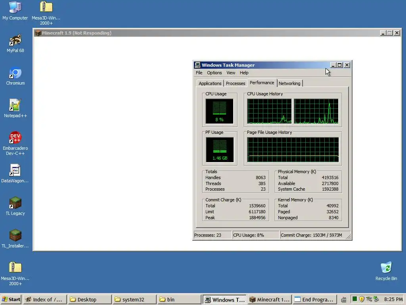The height and width of the screenshot is (305, 406).
Task: Click the 8:25 PM taskbar clock
Action: 393,299
